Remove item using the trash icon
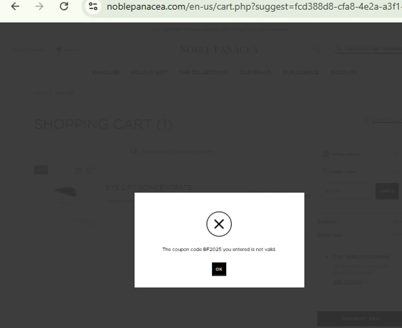402x328 pixels. (x=78, y=170)
